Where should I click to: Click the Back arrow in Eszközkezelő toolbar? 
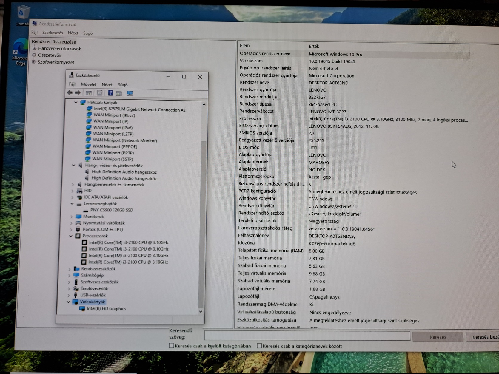[x=70, y=93]
